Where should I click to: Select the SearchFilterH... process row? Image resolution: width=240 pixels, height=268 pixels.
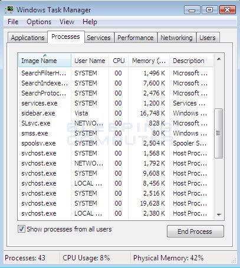pyautogui.click(x=116, y=73)
